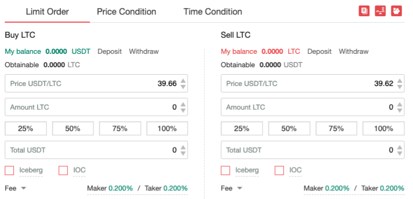Expand the Fee dropdown under Buy LTC
413x199 pixels.
pos(16,188)
